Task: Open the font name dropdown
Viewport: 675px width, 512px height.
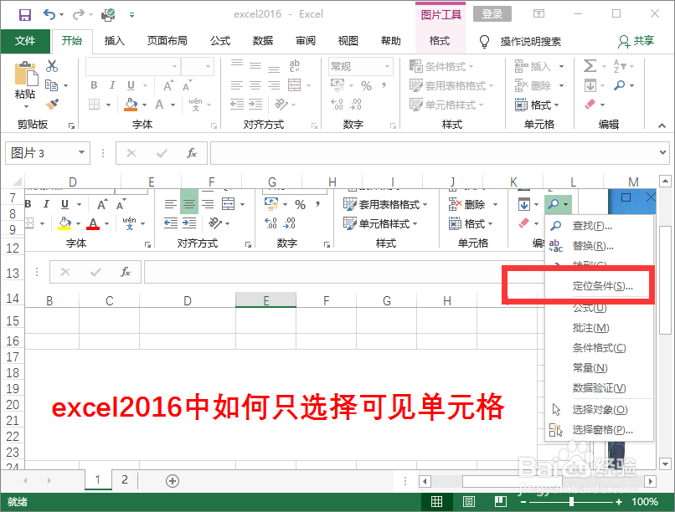Action: [x=174, y=67]
